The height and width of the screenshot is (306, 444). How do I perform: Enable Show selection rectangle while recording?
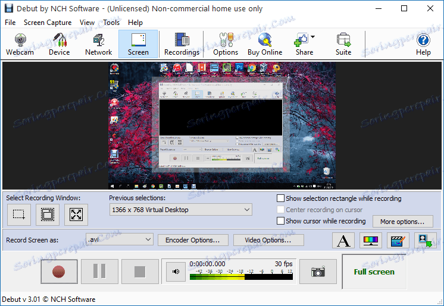280,198
